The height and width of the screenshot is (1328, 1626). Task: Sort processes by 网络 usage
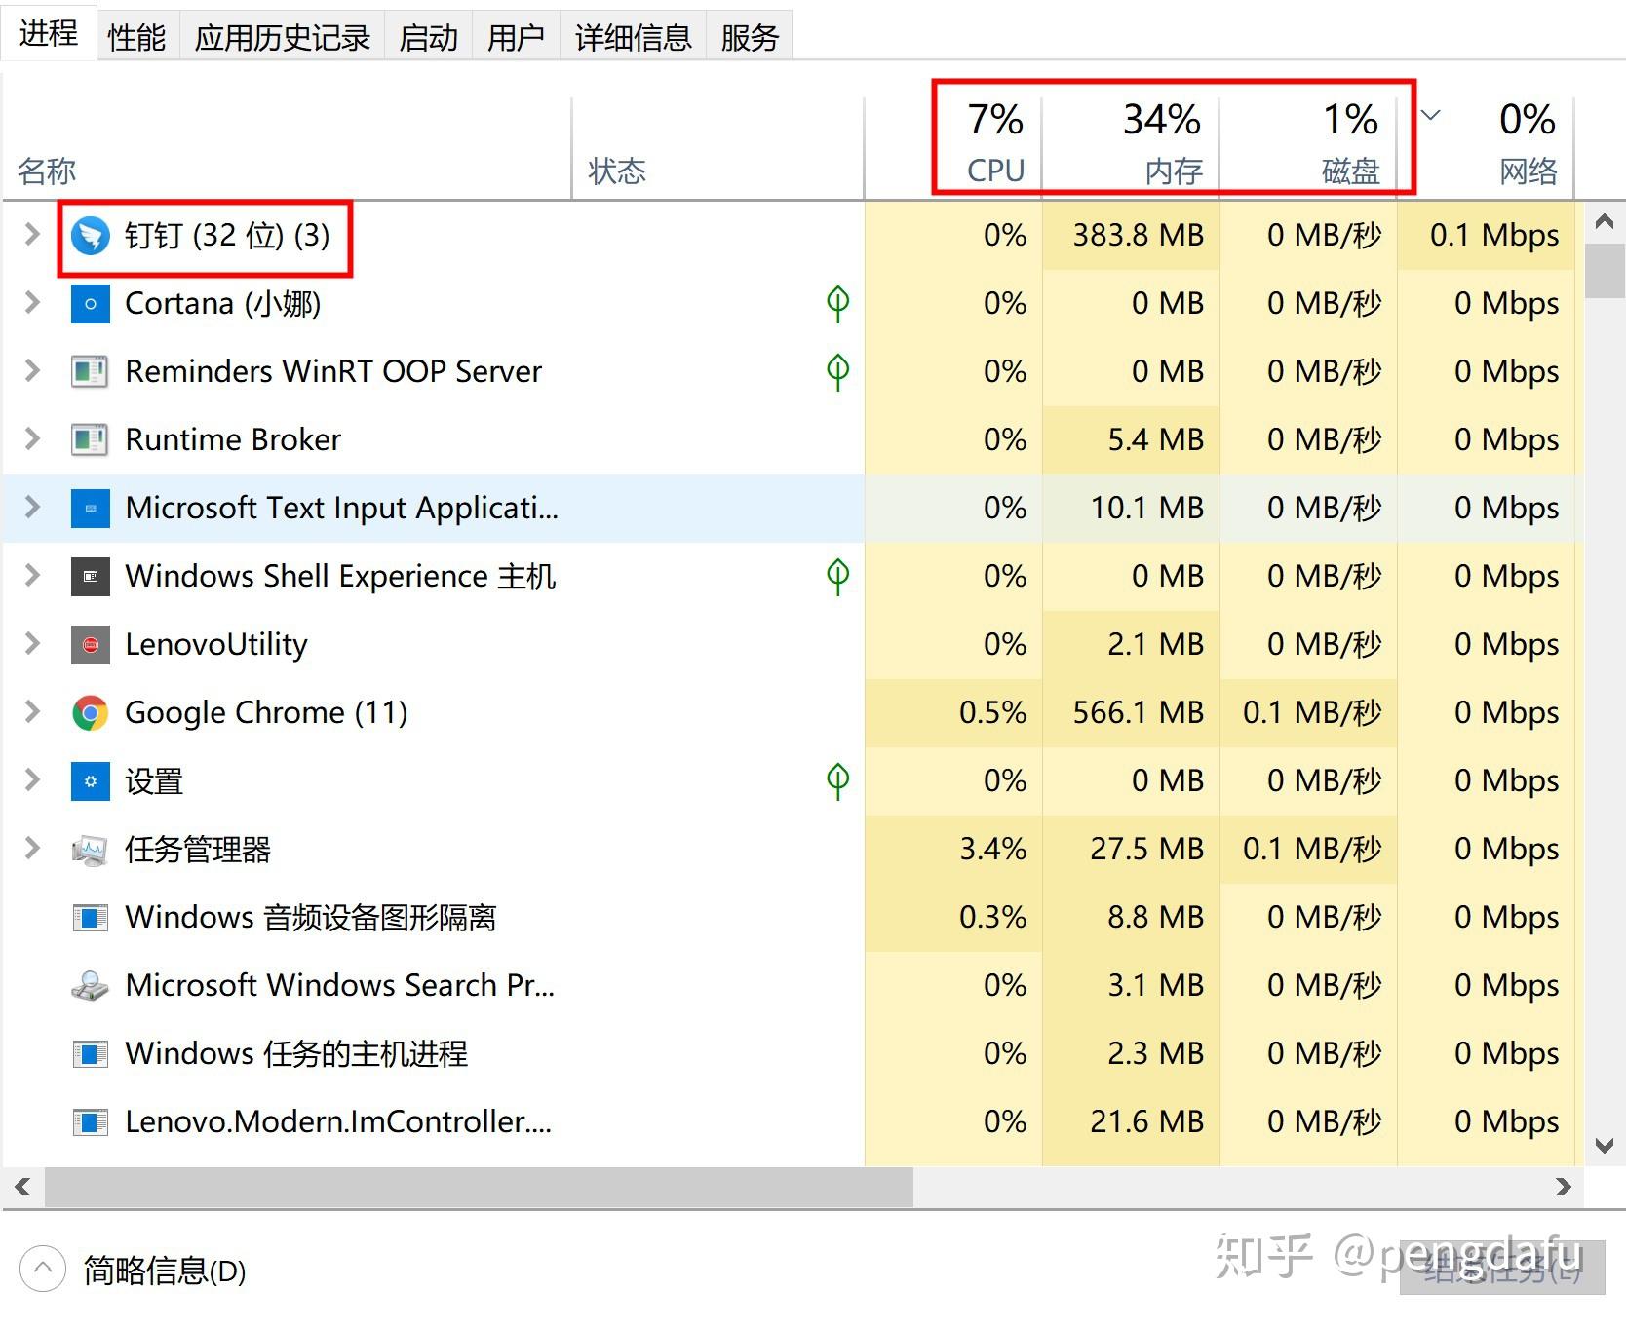(x=1486, y=148)
